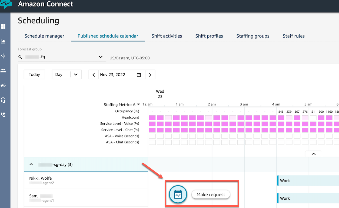
Task: Open the Day view dropdown
Action: click(76, 75)
